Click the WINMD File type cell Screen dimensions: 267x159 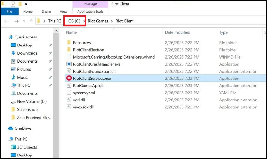click(230, 57)
